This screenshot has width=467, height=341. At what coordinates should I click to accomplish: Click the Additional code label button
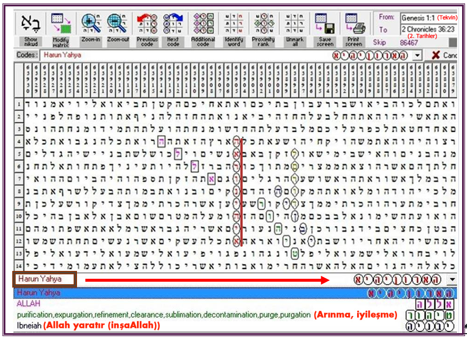click(x=203, y=42)
